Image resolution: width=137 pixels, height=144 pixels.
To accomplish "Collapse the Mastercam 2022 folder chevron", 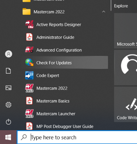I will (104, 12).
